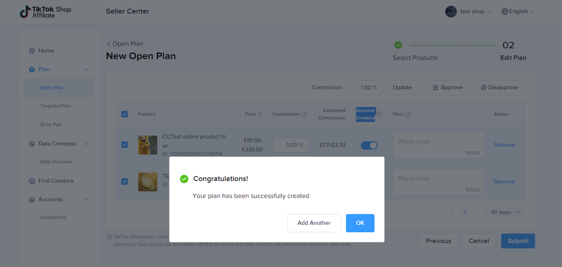Open the 50/page pagination dropdown
The height and width of the screenshot is (267, 562).
[x=505, y=212]
